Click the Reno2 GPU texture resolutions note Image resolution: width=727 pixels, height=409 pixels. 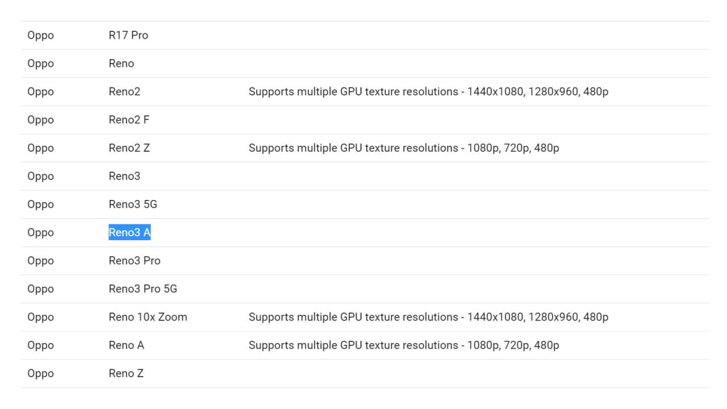coord(428,91)
